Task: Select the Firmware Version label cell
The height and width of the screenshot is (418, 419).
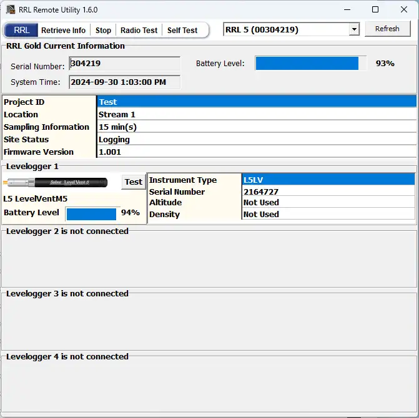Action: coord(49,152)
